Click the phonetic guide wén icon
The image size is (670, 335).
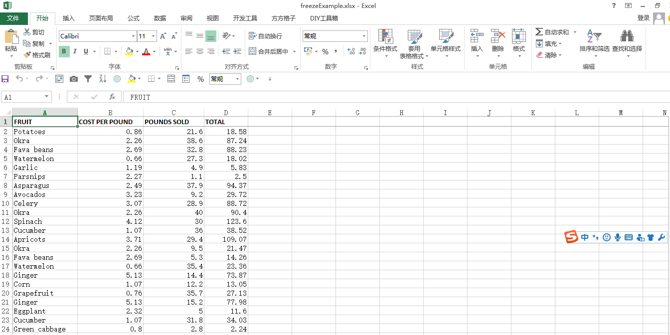[167, 51]
